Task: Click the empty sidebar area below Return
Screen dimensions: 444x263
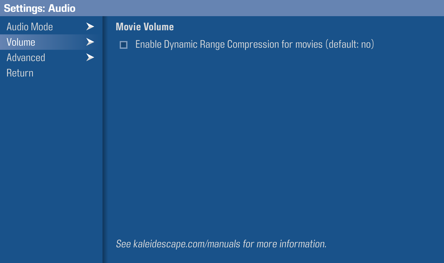Action: [x=51, y=169]
